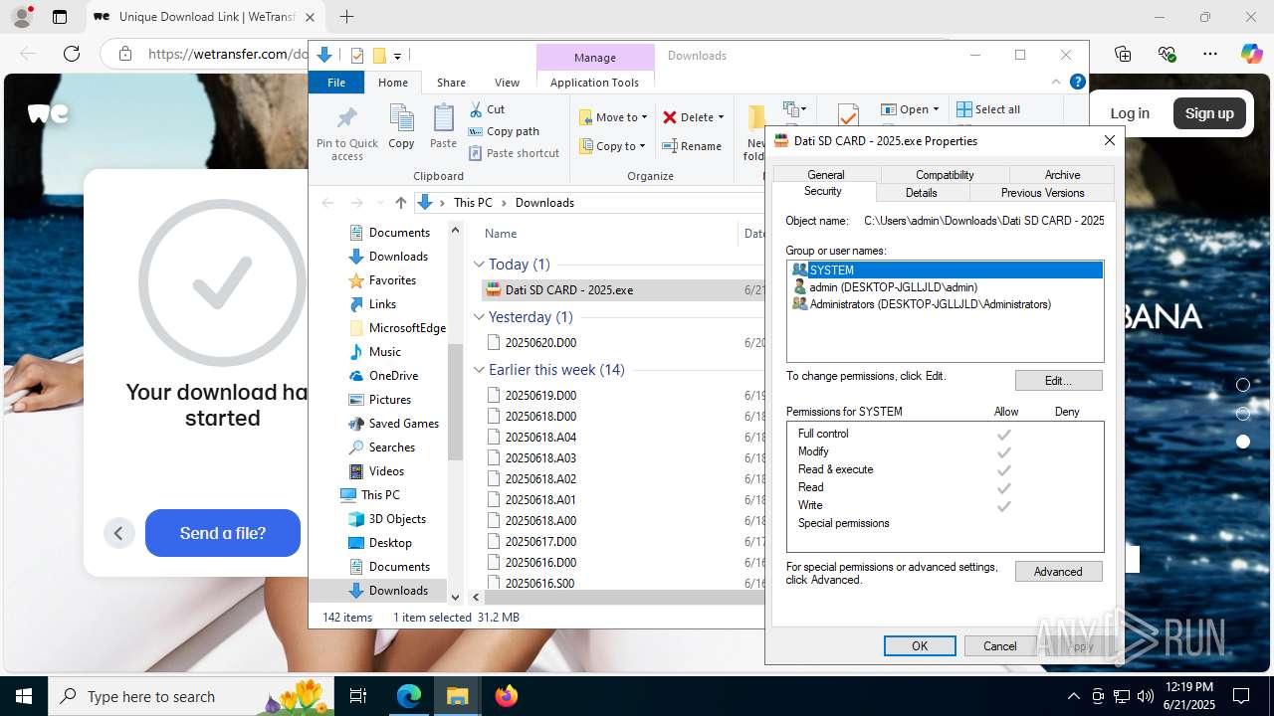Image resolution: width=1274 pixels, height=716 pixels.
Task: Open Copy to dropdown
Action: pyautogui.click(x=613, y=146)
